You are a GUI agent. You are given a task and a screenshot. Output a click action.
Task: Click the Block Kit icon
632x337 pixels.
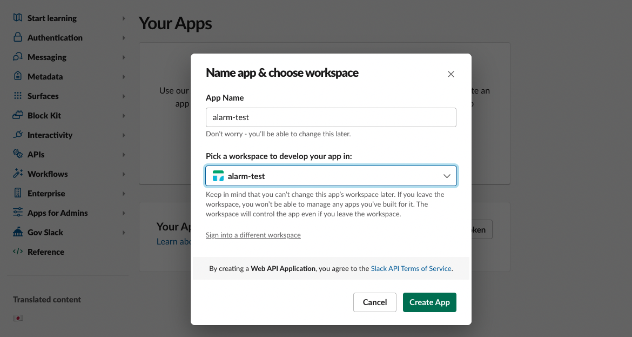pyautogui.click(x=18, y=115)
